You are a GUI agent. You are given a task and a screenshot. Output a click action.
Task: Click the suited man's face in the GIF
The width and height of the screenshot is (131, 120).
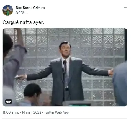tap(65, 51)
